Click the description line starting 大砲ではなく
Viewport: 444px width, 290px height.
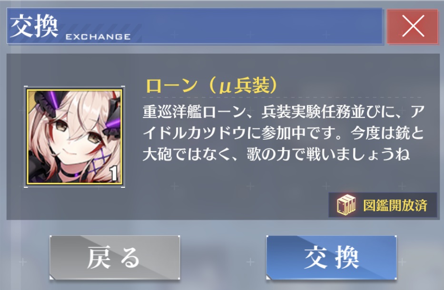(276, 155)
